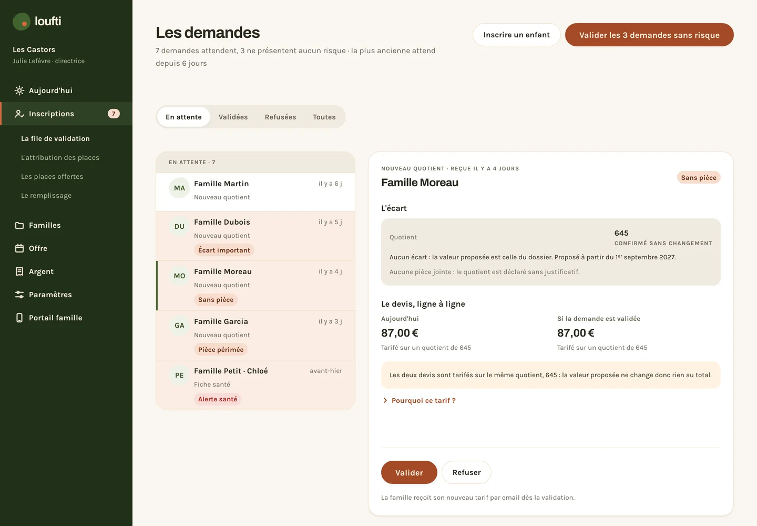
Task: Select the Famille Petit · Chloé request
Action: click(255, 385)
